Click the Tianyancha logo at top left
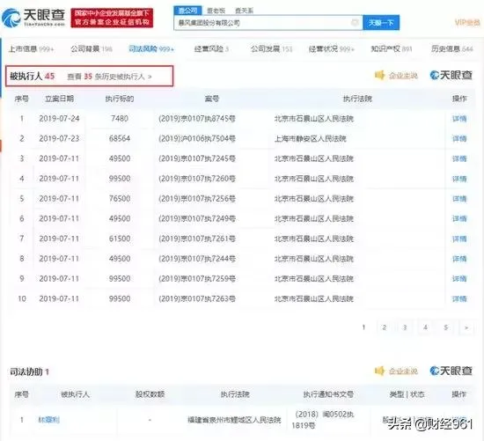The height and width of the screenshot is (441, 484). [x=33, y=18]
